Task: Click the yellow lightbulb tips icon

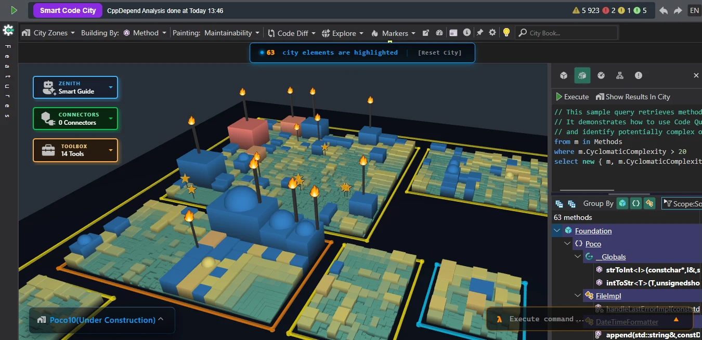Action: coord(506,32)
